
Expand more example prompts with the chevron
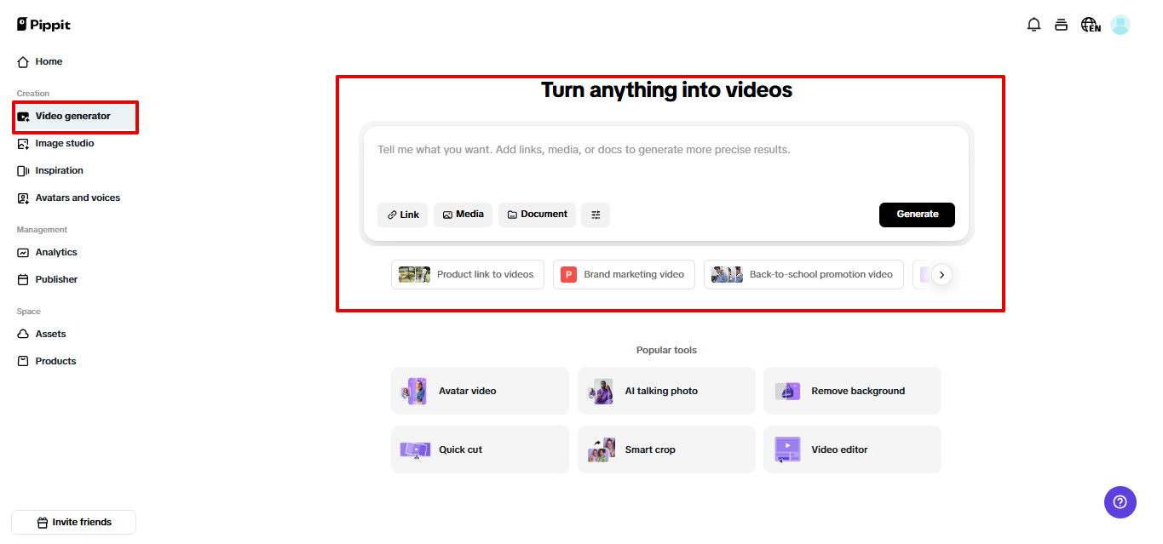click(x=941, y=274)
